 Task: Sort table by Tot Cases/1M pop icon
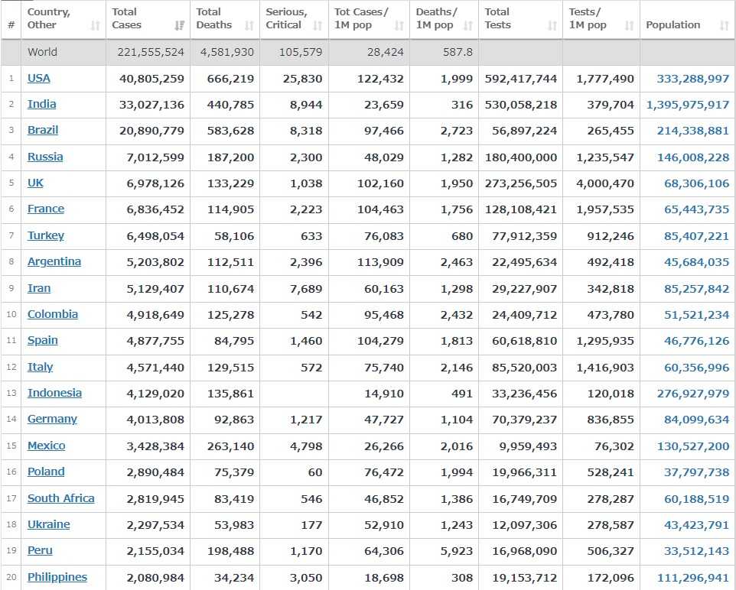[399, 25]
